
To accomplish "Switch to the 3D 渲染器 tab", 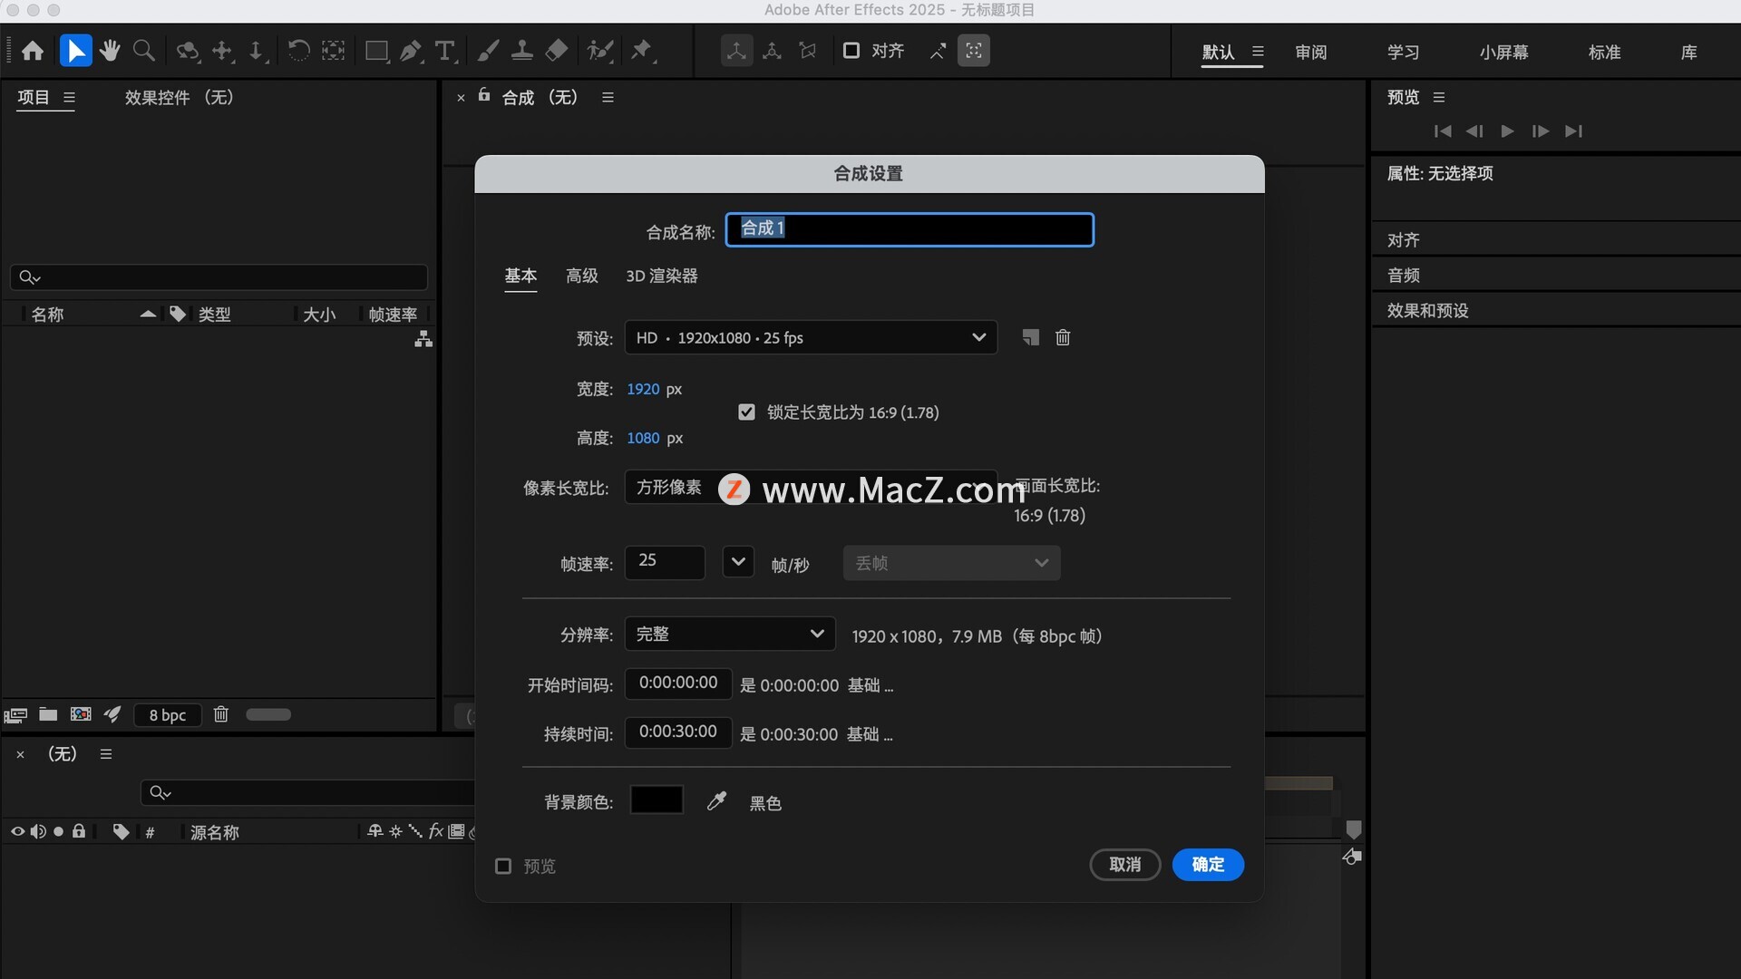I will [x=662, y=276].
